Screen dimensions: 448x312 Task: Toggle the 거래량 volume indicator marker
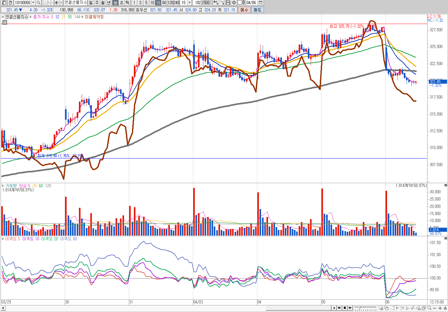point(3,186)
